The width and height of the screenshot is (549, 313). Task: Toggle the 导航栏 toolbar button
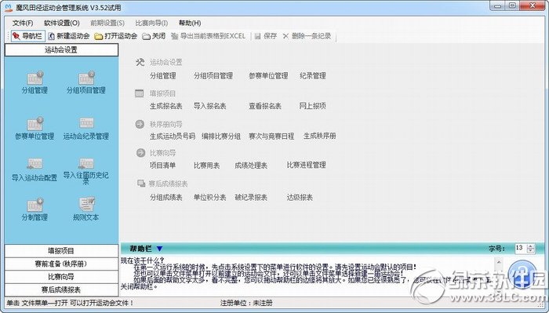(27, 36)
